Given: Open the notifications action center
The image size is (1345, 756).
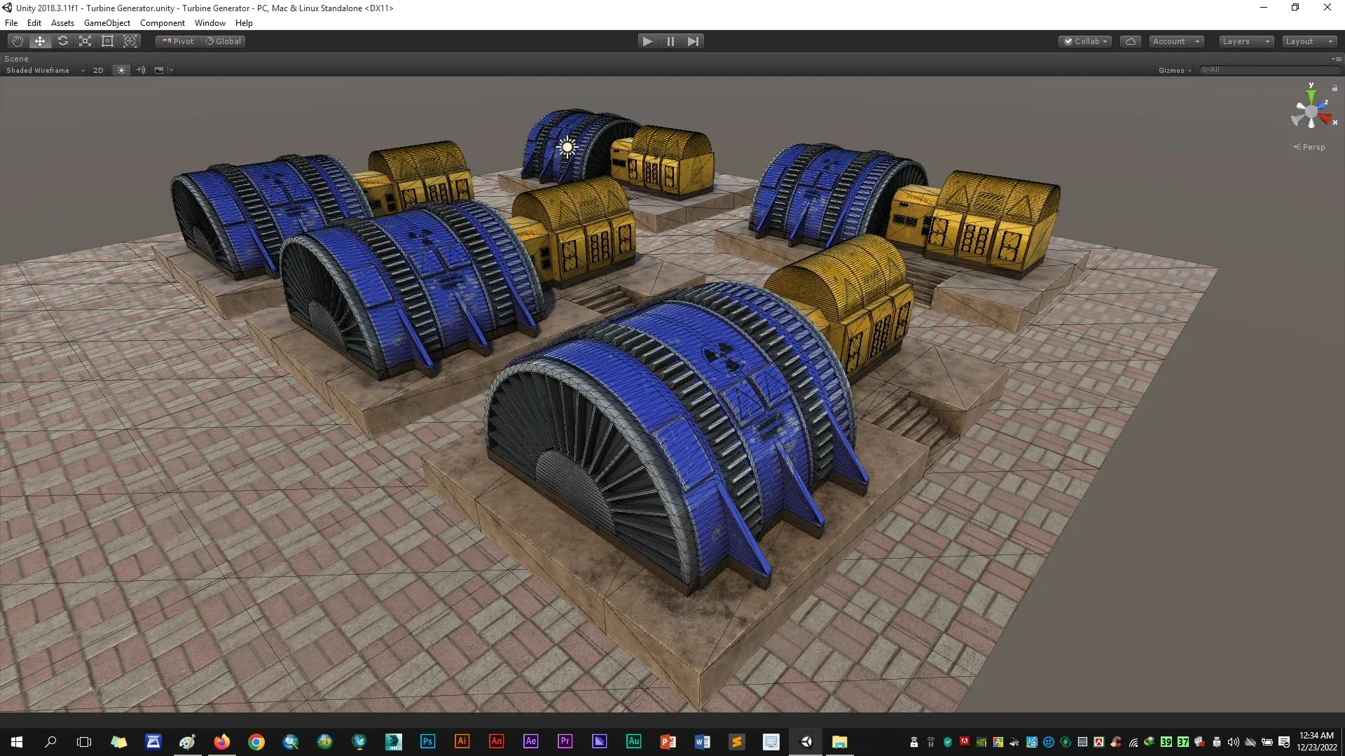Looking at the screenshot, I should 1283,742.
